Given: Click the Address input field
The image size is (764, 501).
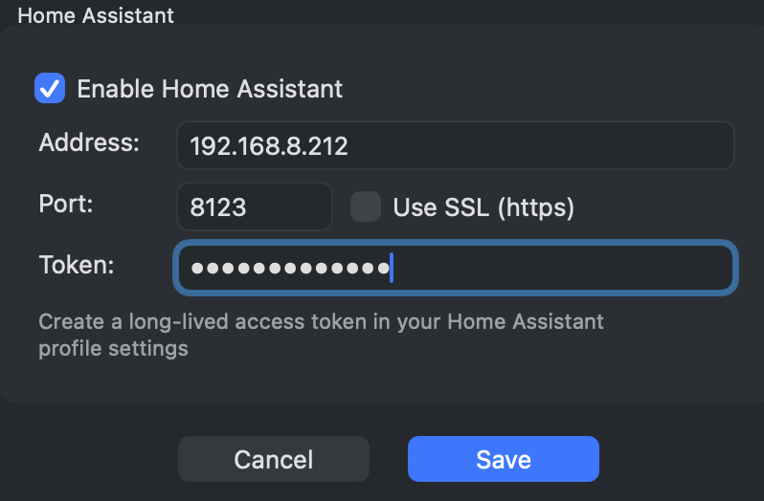Looking at the screenshot, I should point(455,146).
